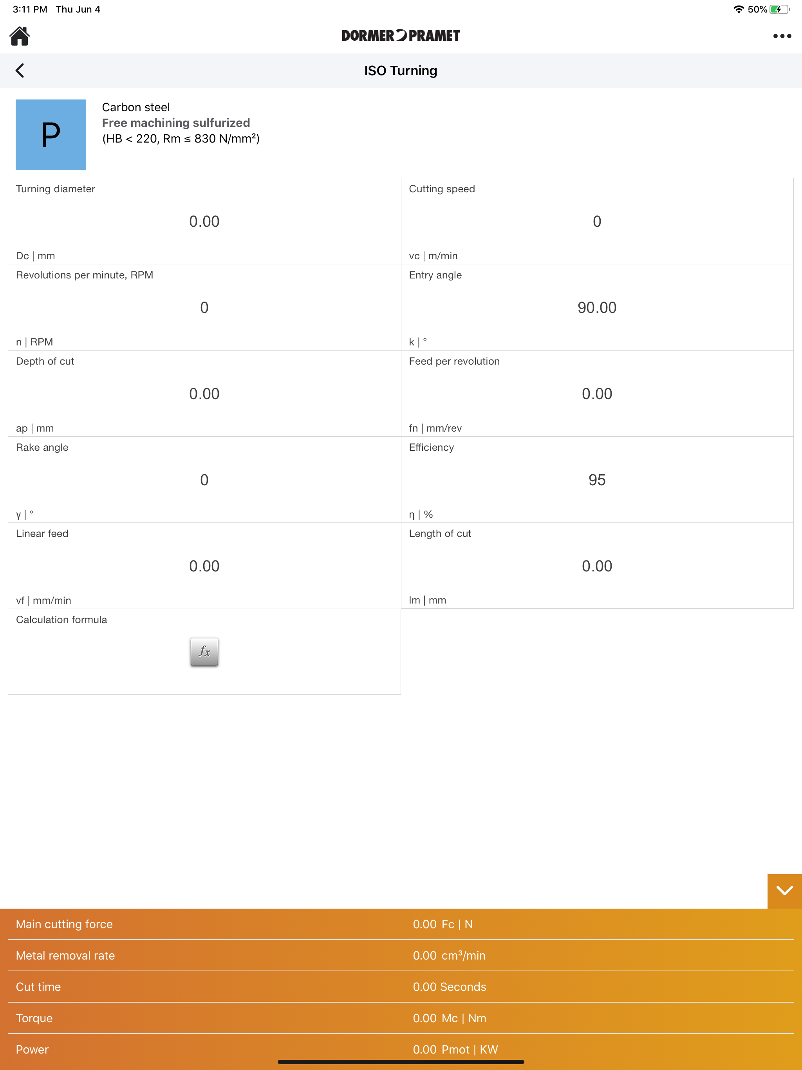
Task: Collapse the orange results panel with chevron
Action: [784, 891]
